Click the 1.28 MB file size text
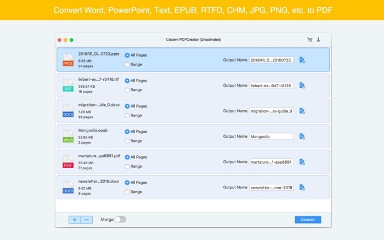The width and height of the screenshot is (384, 240). click(84, 112)
